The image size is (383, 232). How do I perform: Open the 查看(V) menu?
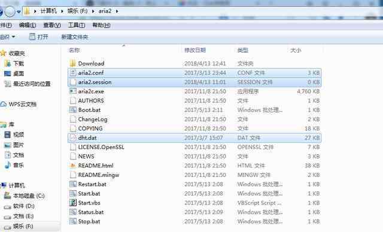coord(52,25)
